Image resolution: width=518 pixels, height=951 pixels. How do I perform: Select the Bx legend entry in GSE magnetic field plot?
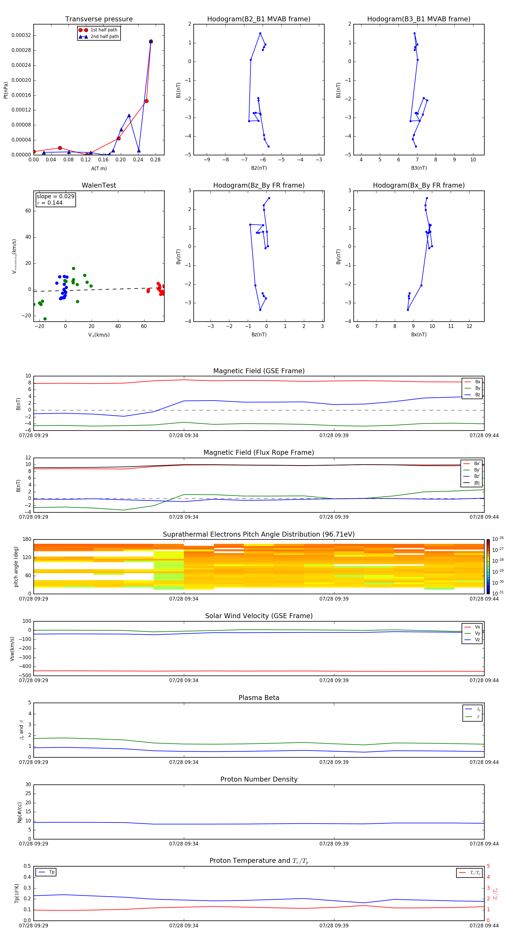pos(472,382)
